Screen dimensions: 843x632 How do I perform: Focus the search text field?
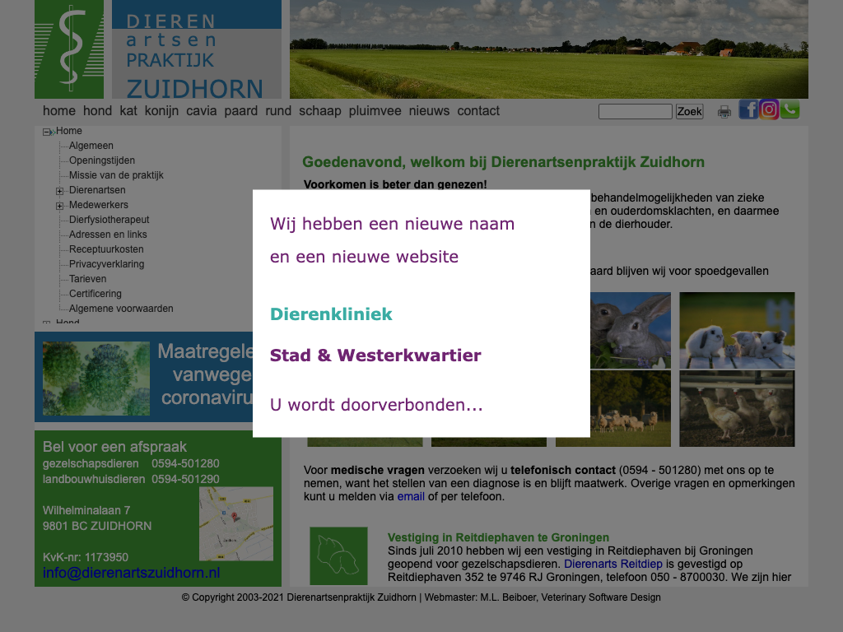[636, 111]
